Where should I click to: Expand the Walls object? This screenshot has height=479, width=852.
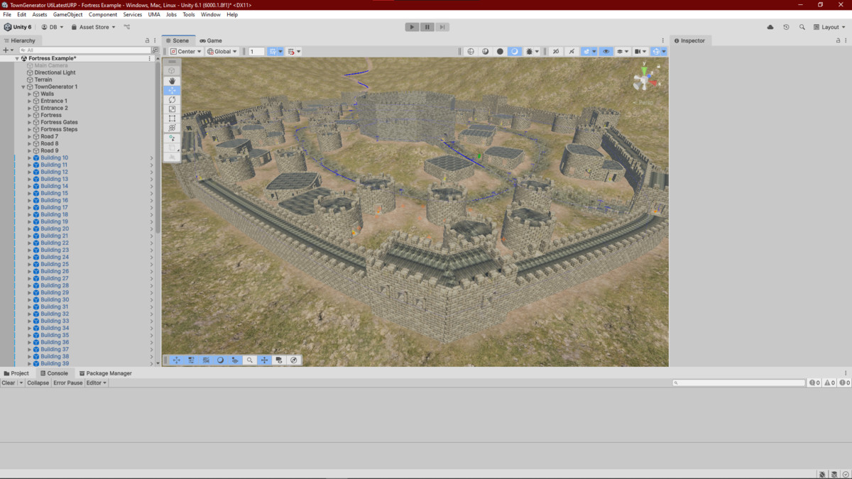tap(30, 94)
